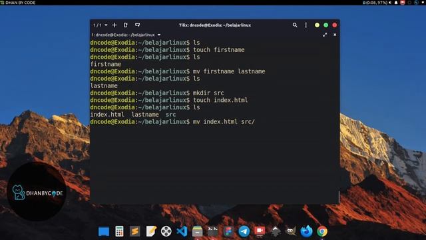Image resolution: width=426 pixels, height=240 pixels.
Task: Close the Tilix window with the red button
Action: point(335,25)
